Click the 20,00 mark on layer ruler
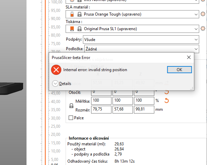This screenshot has width=207, height=165. [56, 135]
